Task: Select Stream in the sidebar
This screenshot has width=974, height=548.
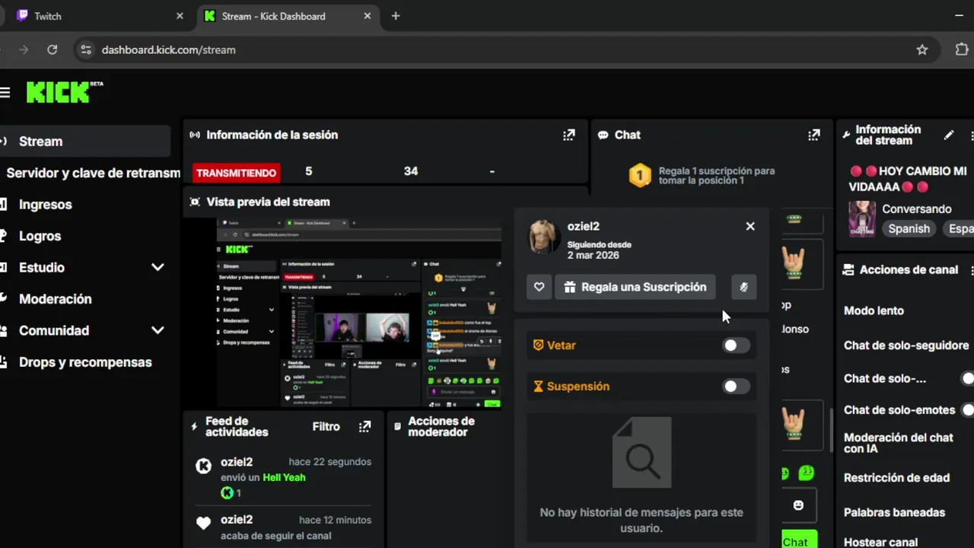Action: [x=85, y=142]
